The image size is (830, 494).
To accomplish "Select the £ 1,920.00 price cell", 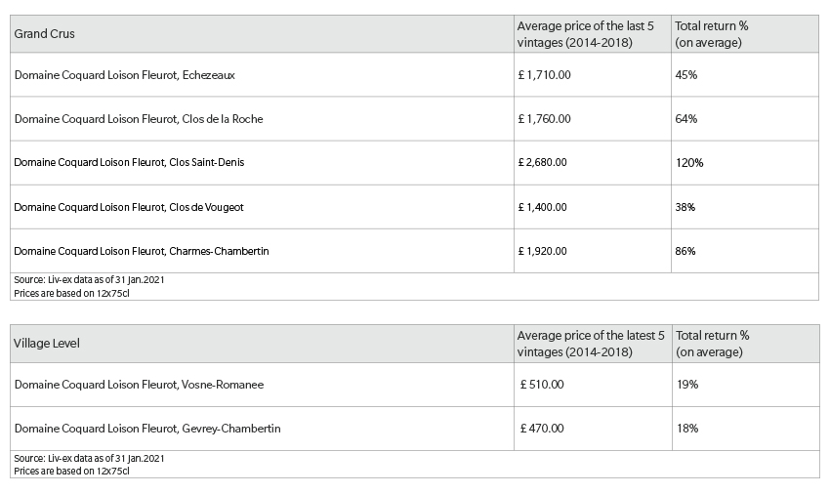I will pyautogui.click(x=542, y=251).
